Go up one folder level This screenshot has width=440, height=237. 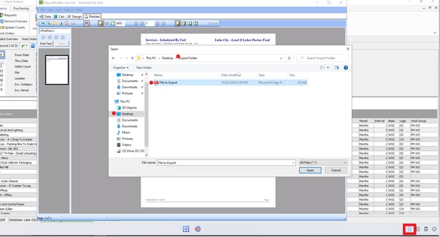click(132, 58)
